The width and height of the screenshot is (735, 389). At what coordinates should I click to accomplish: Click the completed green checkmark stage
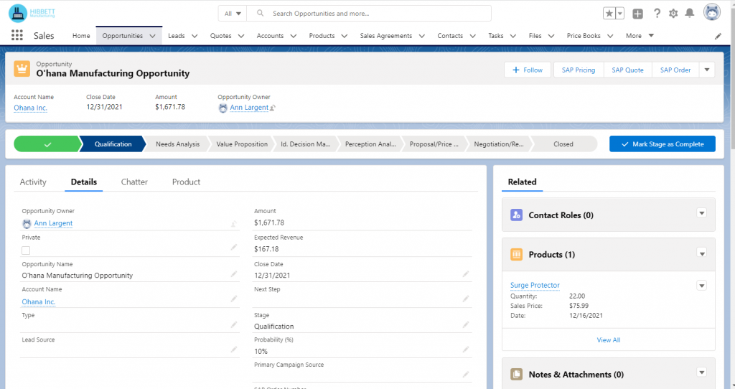tap(47, 144)
